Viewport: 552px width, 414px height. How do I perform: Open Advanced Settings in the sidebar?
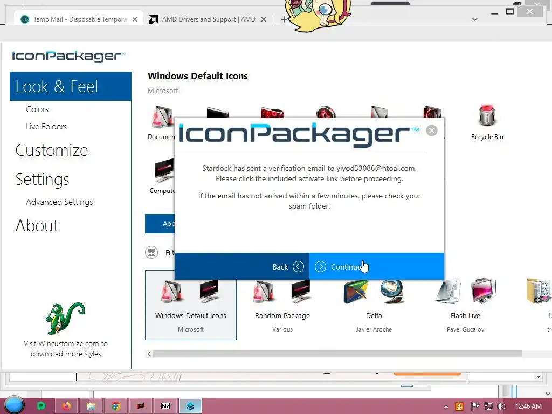click(x=59, y=202)
